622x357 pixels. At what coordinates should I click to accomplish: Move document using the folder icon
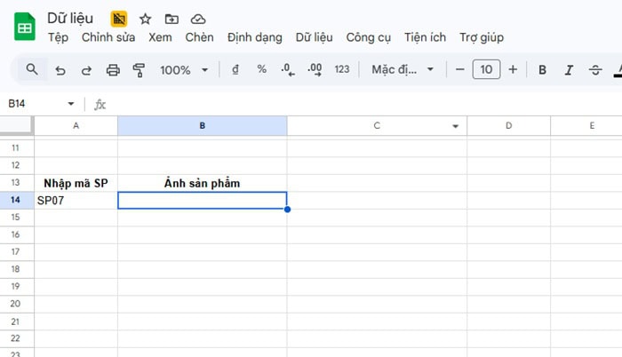coord(171,19)
